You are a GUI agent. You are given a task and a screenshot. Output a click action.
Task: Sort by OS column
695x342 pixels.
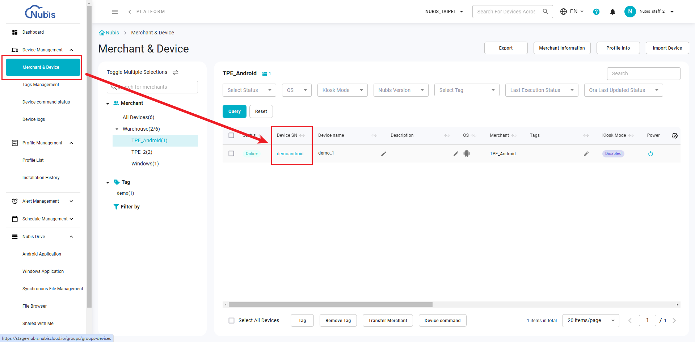[473, 135]
